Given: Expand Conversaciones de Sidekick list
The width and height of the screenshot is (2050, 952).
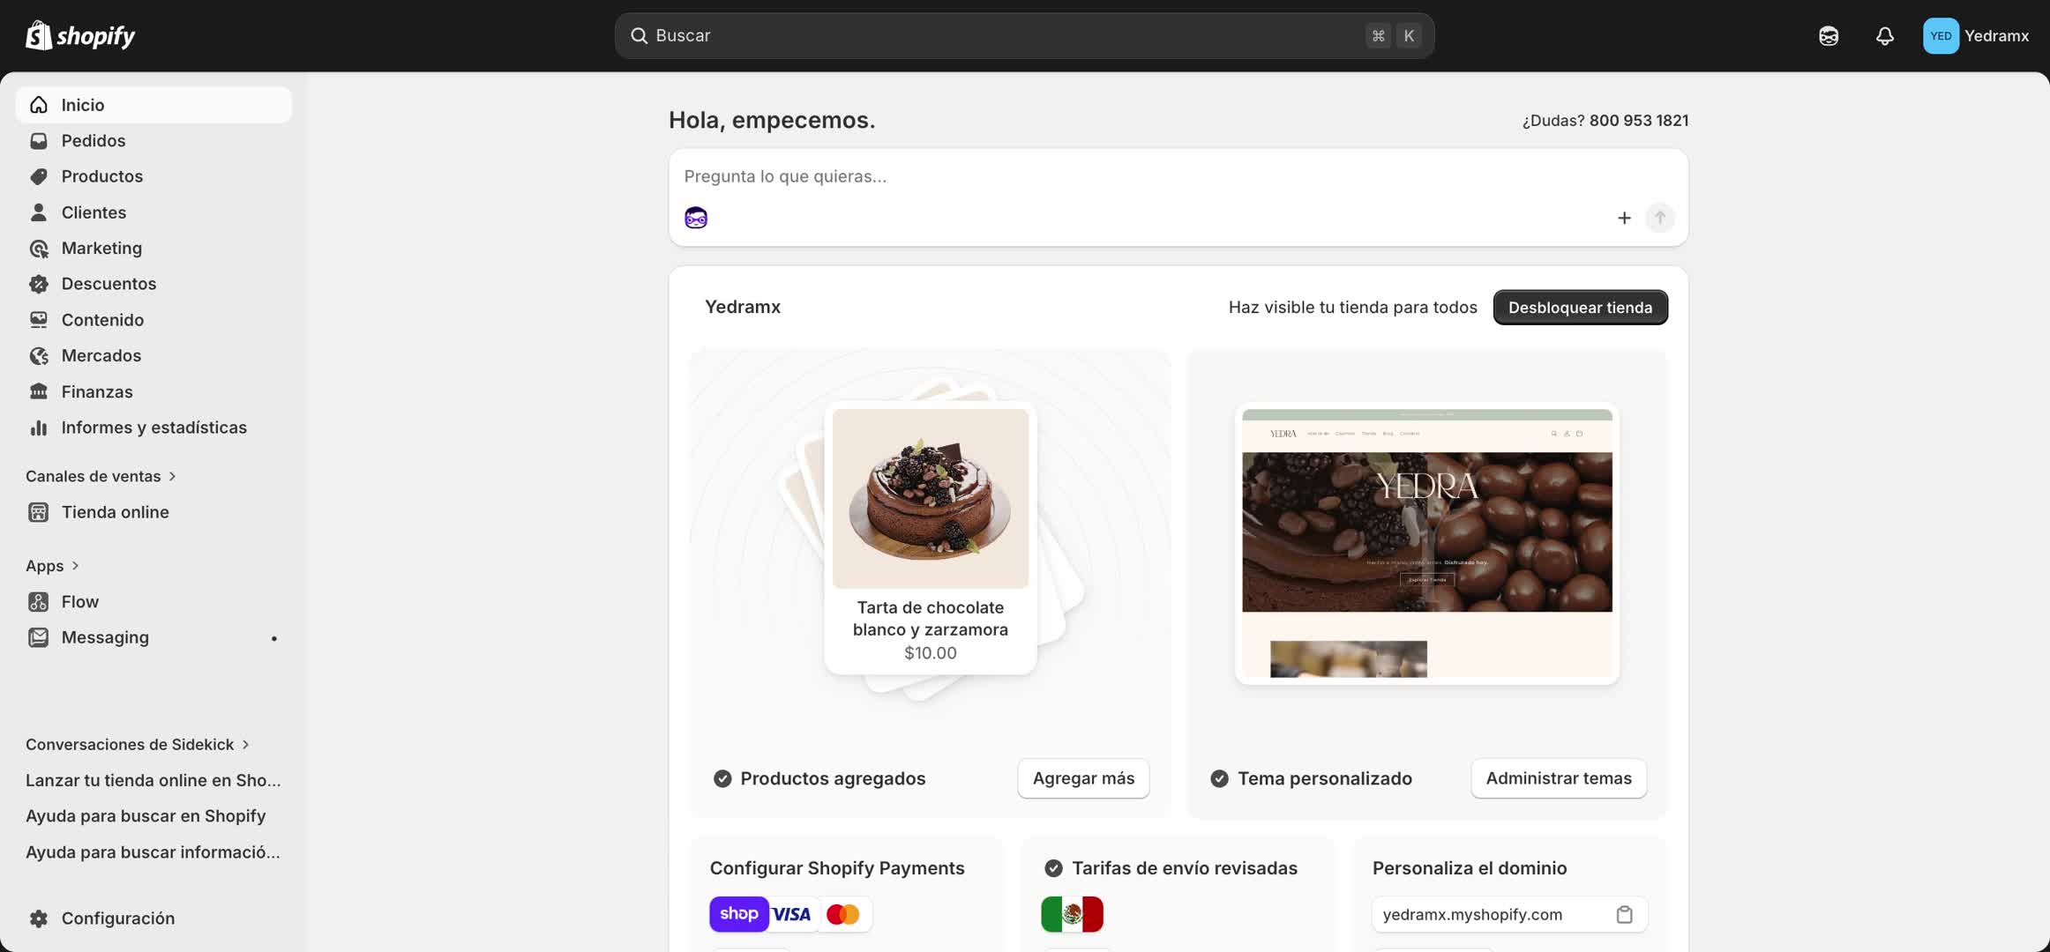Looking at the screenshot, I should point(138,745).
